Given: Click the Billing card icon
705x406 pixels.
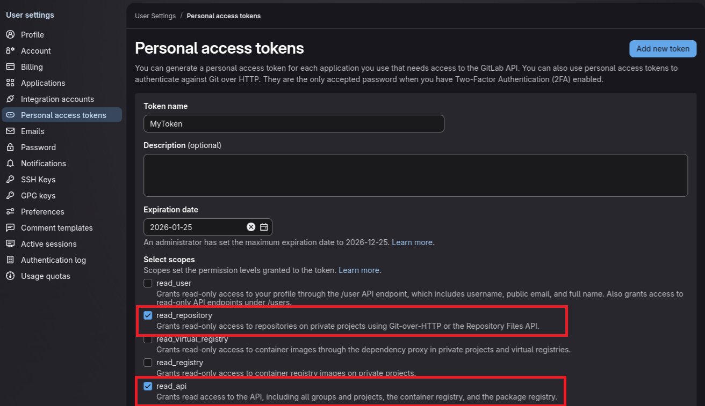Looking at the screenshot, I should [10, 67].
